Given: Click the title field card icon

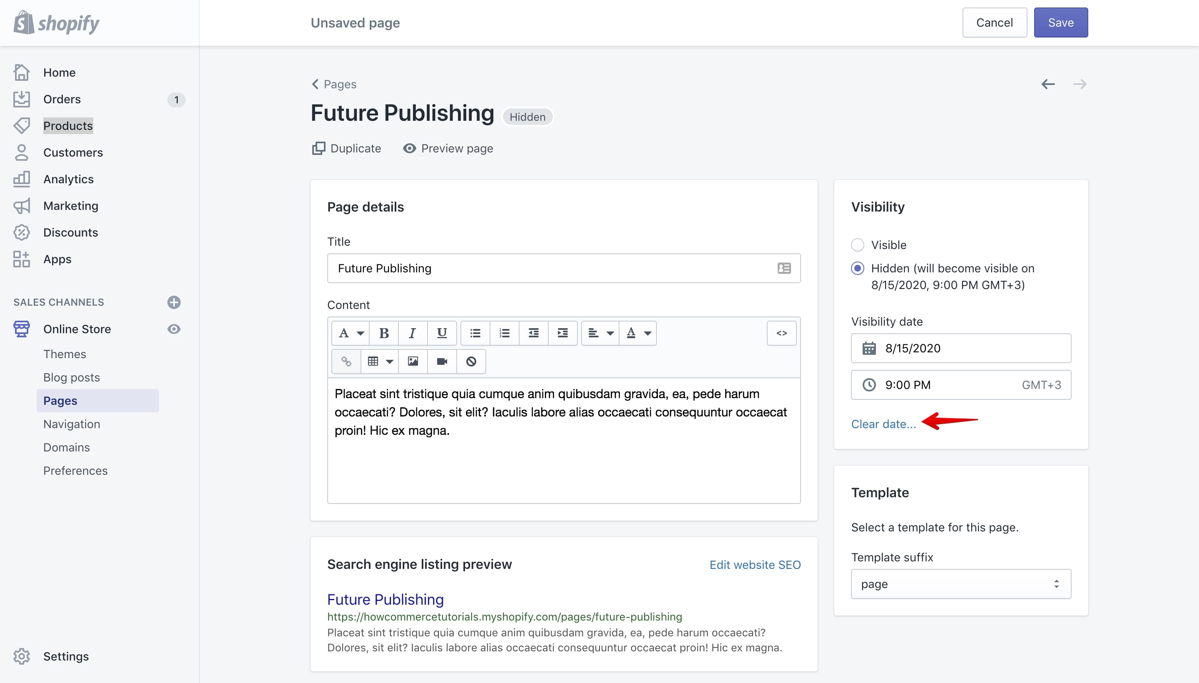Looking at the screenshot, I should click(784, 268).
